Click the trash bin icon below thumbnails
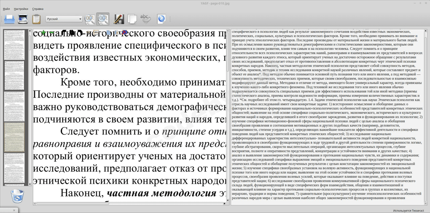Screen dimensions: 430x213 [18, 196]
